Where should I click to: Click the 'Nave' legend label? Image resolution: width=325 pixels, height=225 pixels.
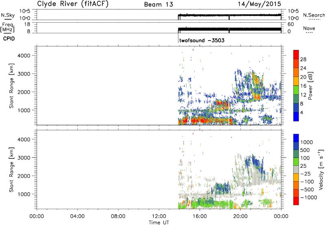pos(309,28)
